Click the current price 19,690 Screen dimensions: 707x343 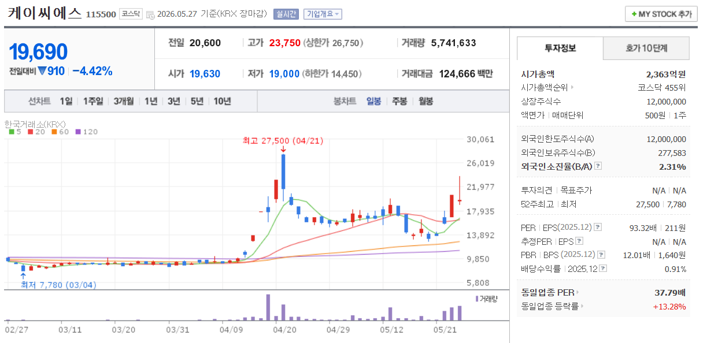coord(38,52)
